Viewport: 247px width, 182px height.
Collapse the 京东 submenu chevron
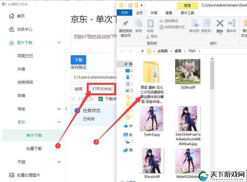(x=59, y=122)
